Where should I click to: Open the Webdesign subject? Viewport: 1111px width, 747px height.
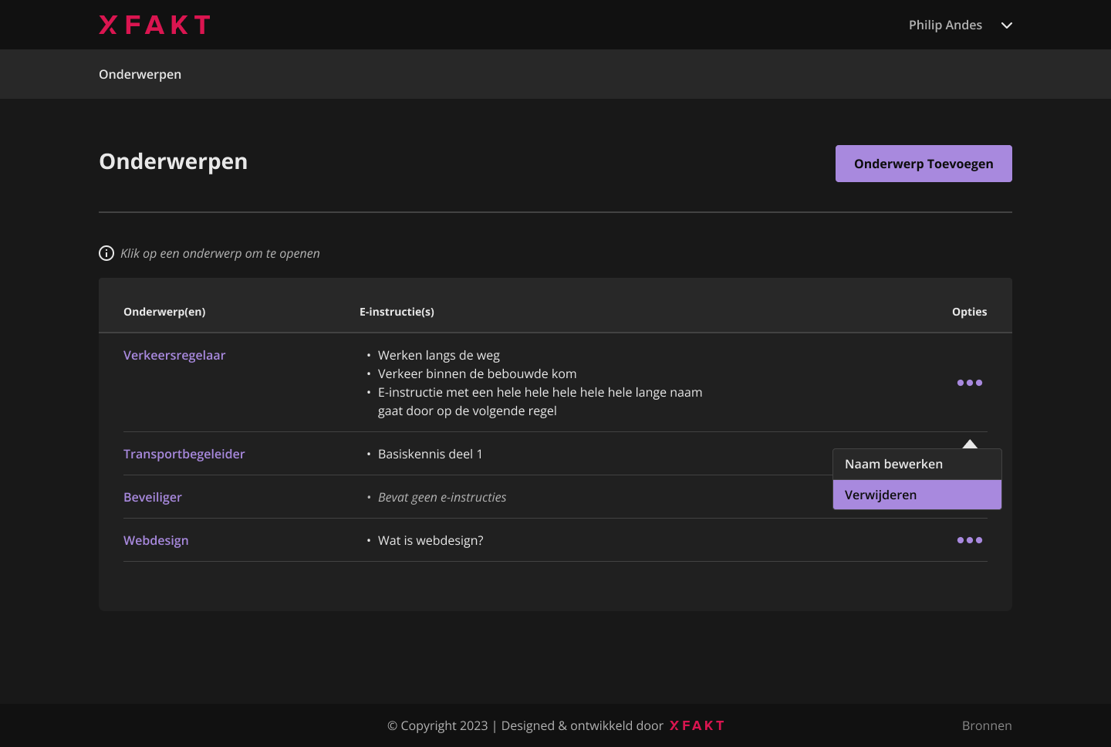156,540
